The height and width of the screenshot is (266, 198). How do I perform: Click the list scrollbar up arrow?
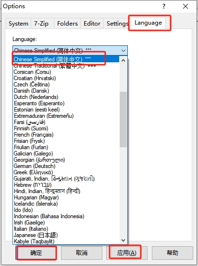124,60
